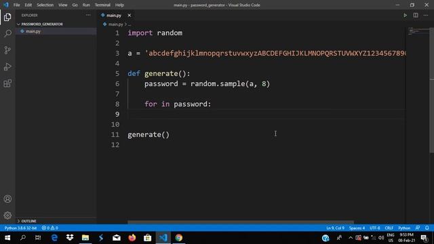Open the Explorer view in activity bar
The width and height of the screenshot is (434, 244).
point(7,17)
